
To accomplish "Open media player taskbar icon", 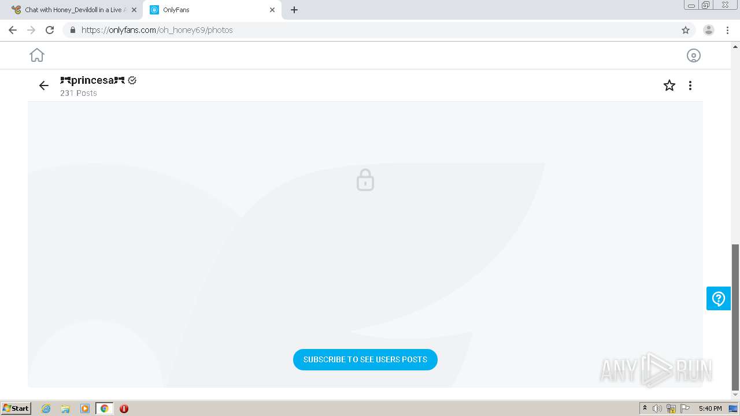I will coord(85,408).
